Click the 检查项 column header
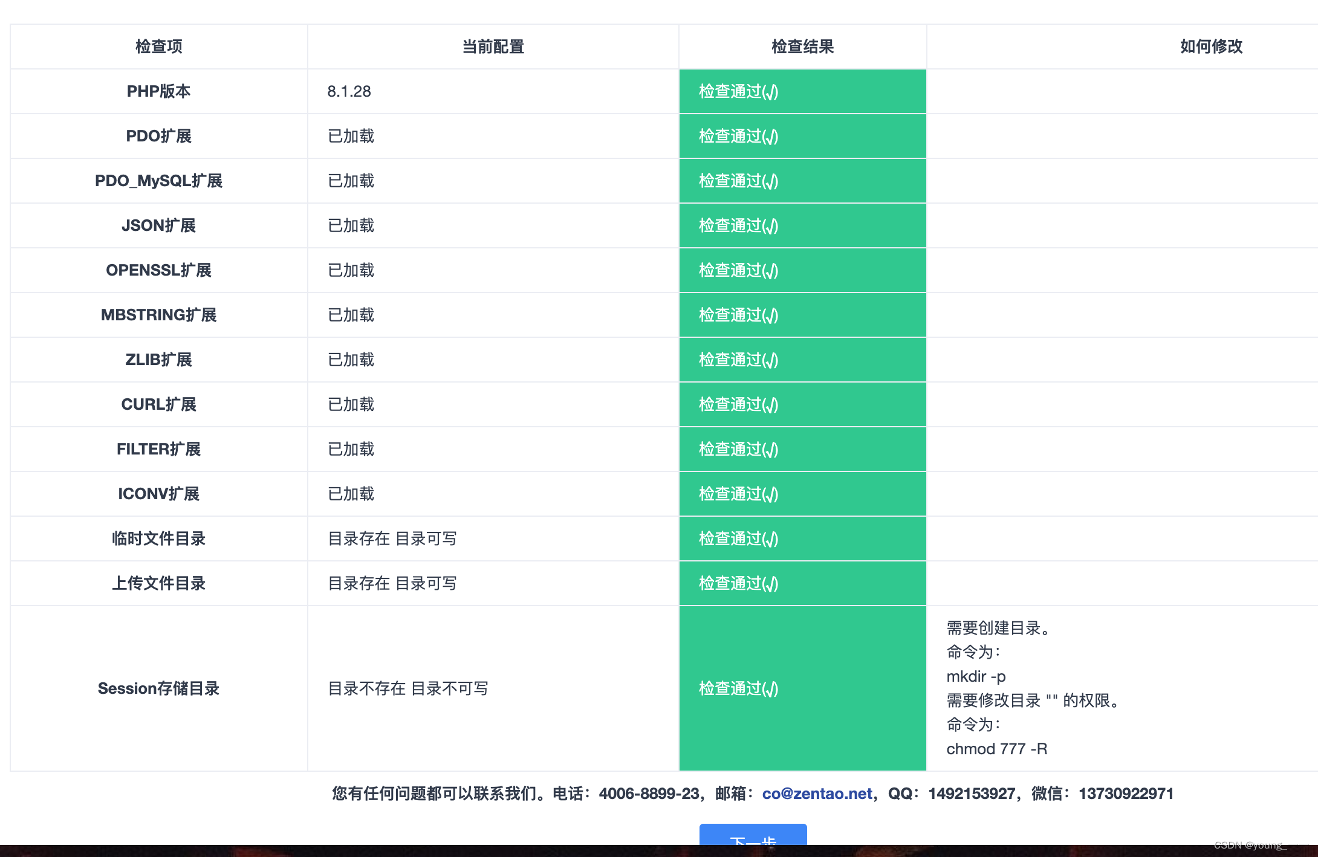Image resolution: width=1318 pixels, height=857 pixels. (x=158, y=47)
